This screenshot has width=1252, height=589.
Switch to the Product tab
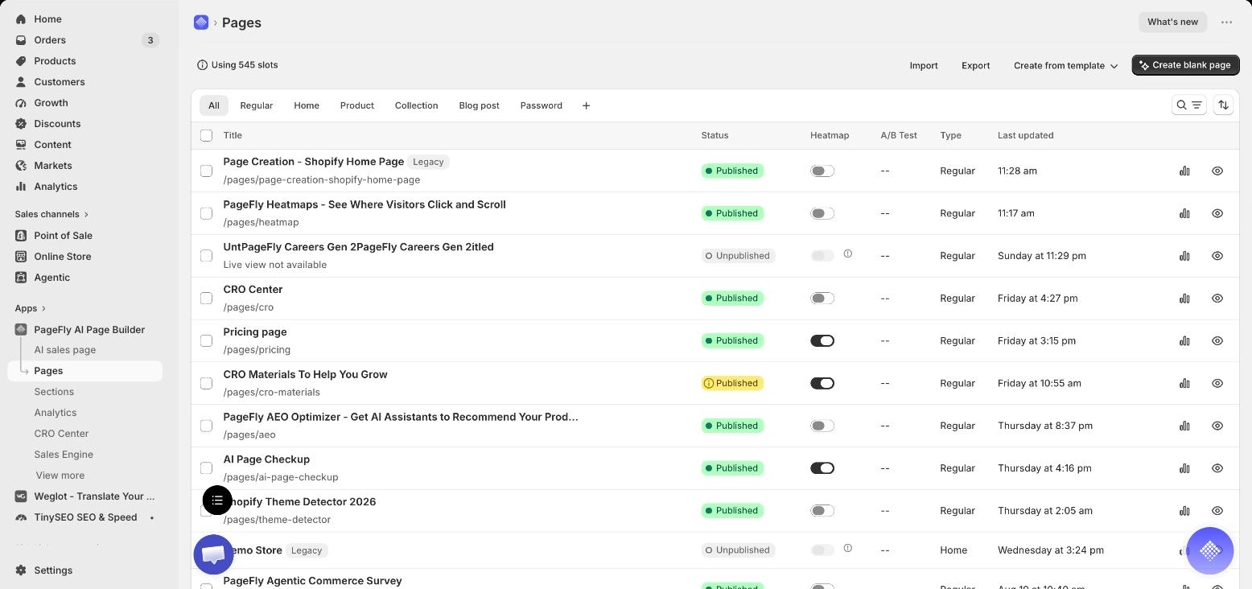click(x=357, y=105)
